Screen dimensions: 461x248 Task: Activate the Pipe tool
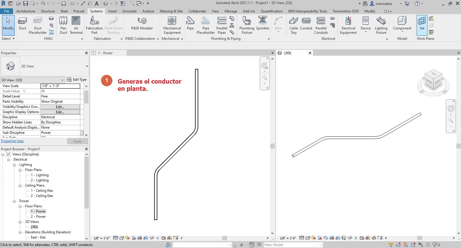[190, 24]
